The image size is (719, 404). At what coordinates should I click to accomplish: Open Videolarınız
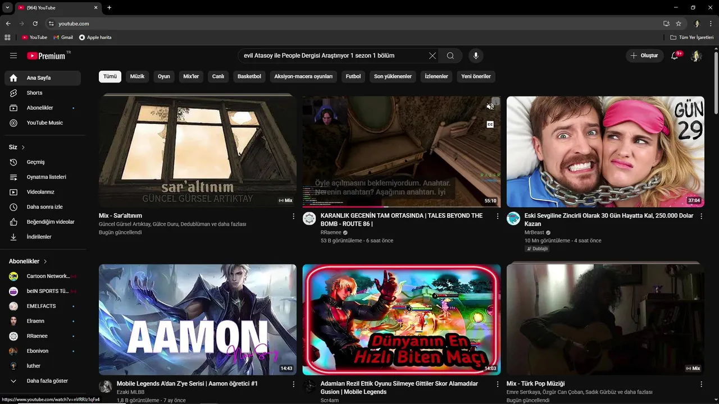click(43, 192)
